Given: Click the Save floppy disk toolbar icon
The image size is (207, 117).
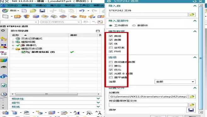Looking at the screenshot, I should coord(42,11).
